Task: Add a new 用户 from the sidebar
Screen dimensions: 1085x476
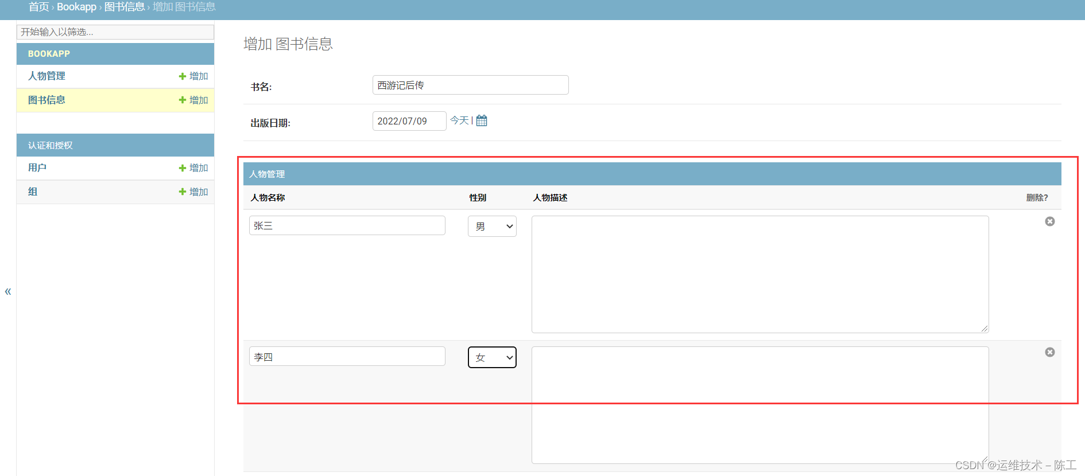Action: (193, 167)
